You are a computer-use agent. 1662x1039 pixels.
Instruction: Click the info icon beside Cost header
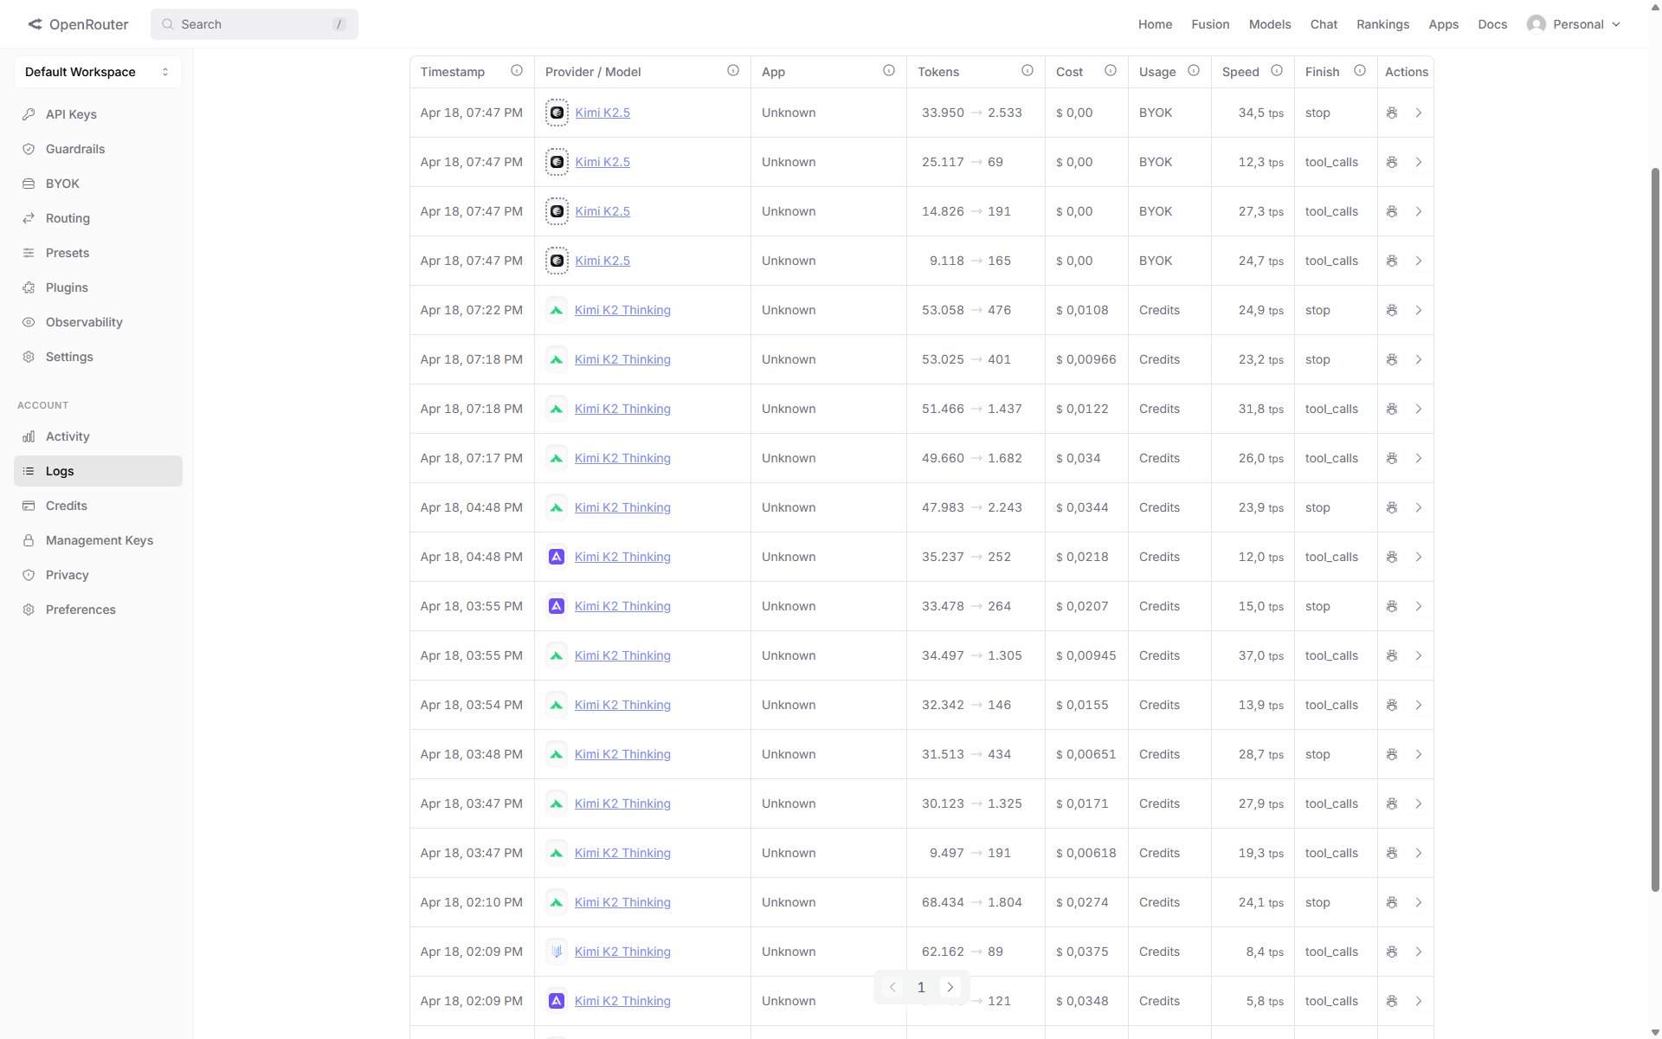(1111, 71)
